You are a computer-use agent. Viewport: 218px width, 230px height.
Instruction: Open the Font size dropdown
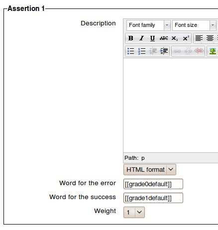click(x=194, y=25)
